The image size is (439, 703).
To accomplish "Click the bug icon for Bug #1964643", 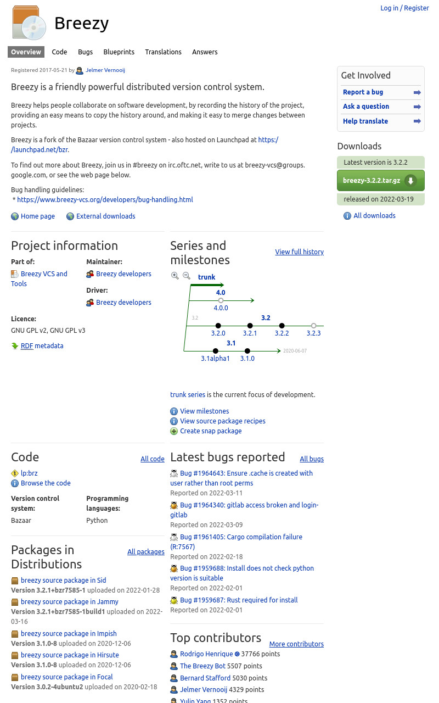I will pyautogui.click(x=174, y=473).
